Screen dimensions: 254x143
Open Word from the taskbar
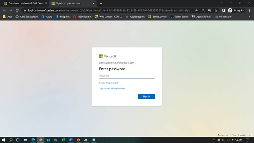pos(71,140)
